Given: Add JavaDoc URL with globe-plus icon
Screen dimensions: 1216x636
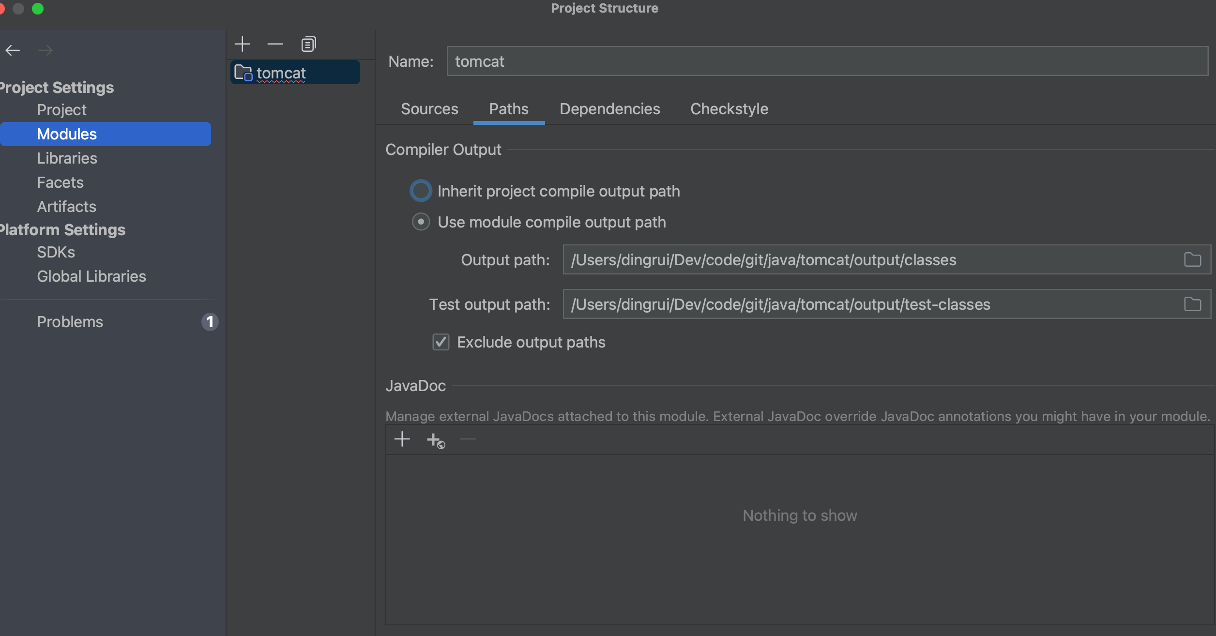Looking at the screenshot, I should tap(436, 440).
